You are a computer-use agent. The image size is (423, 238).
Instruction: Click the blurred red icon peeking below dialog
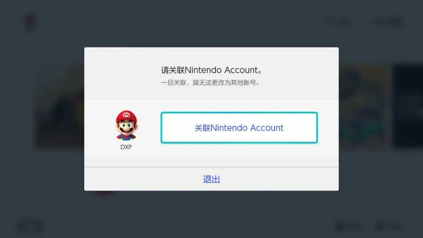click(x=105, y=193)
